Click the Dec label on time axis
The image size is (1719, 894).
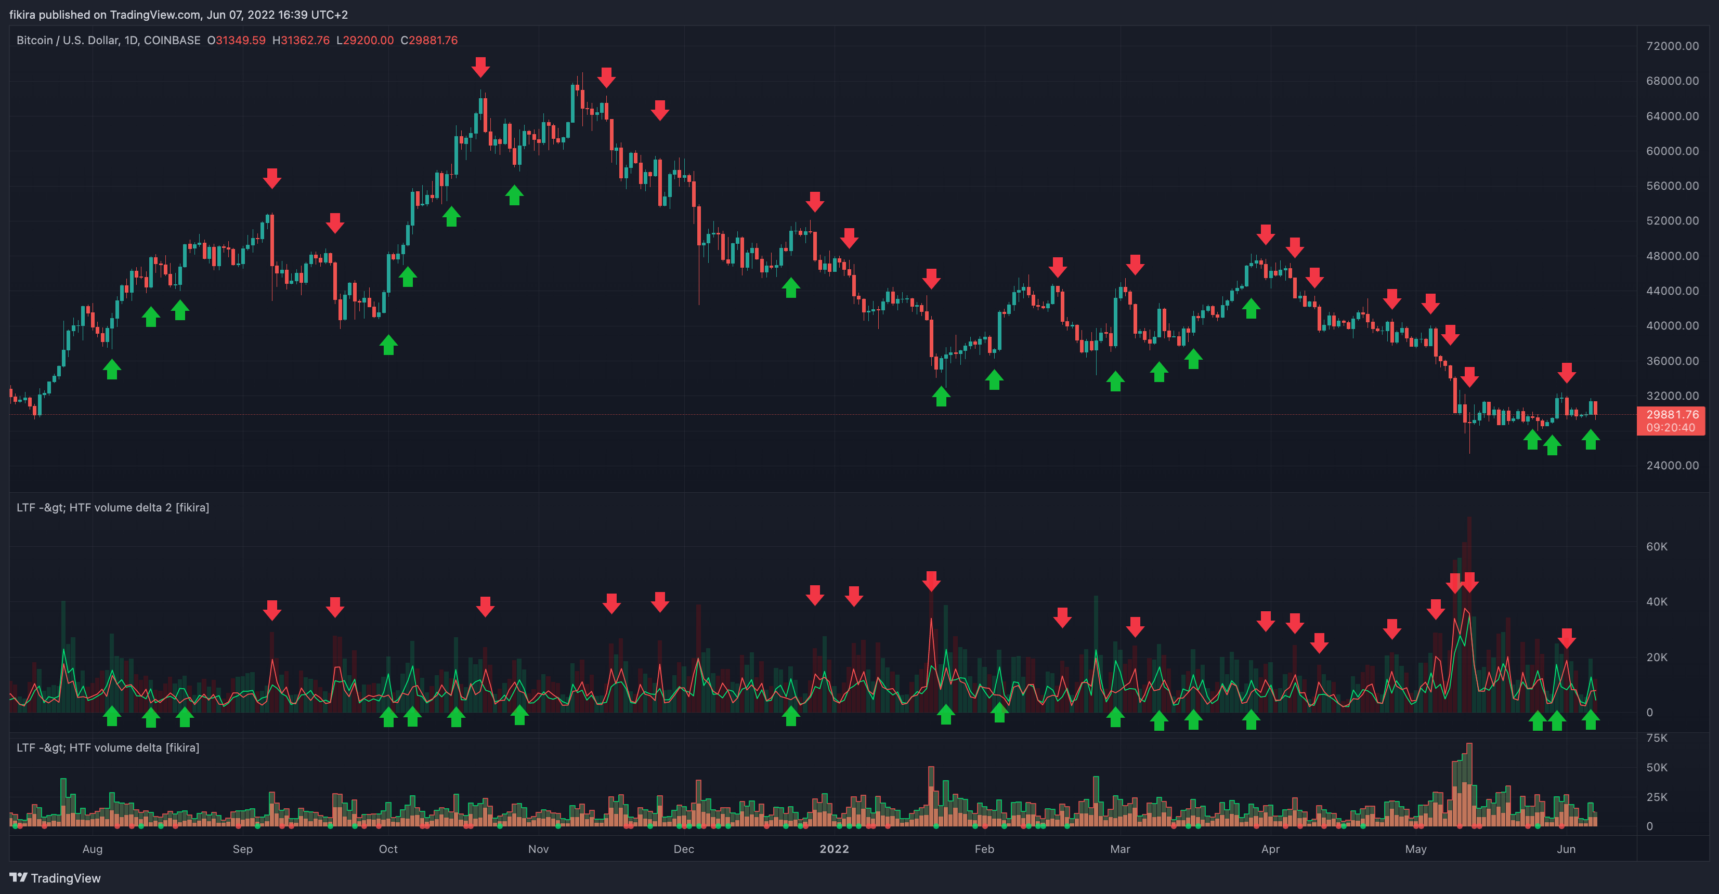click(684, 849)
